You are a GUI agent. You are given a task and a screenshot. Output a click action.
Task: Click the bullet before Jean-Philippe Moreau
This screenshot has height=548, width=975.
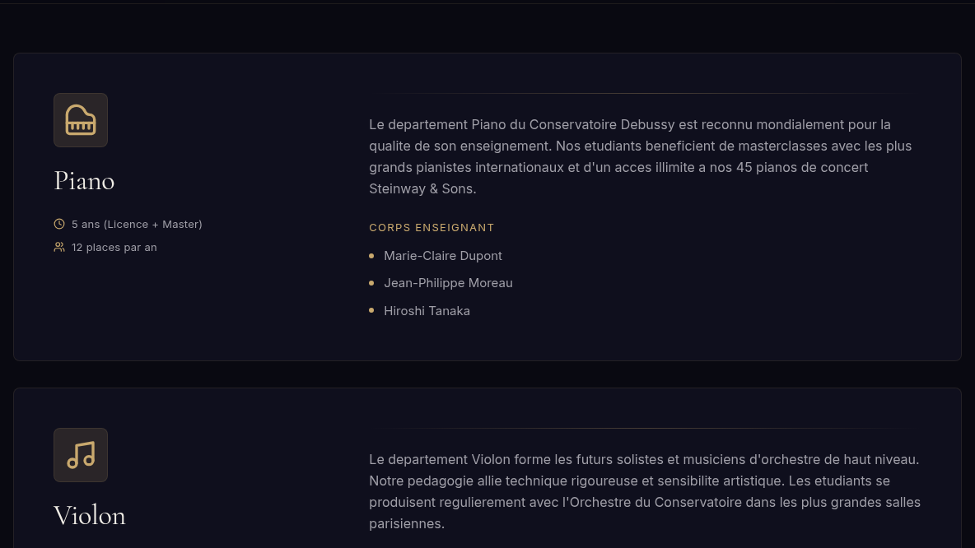(x=371, y=283)
